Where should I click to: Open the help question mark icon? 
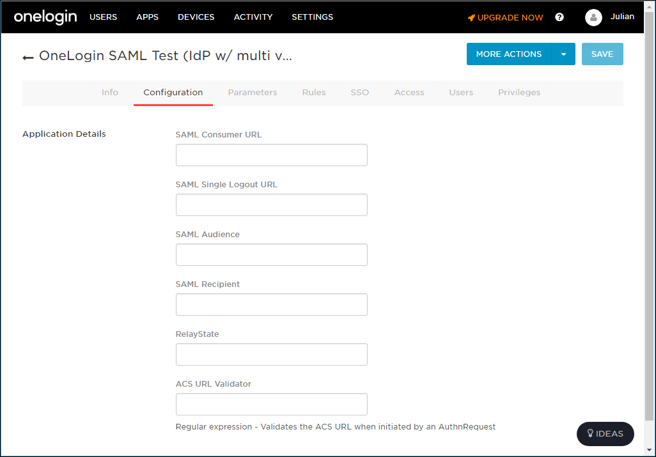click(x=559, y=17)
